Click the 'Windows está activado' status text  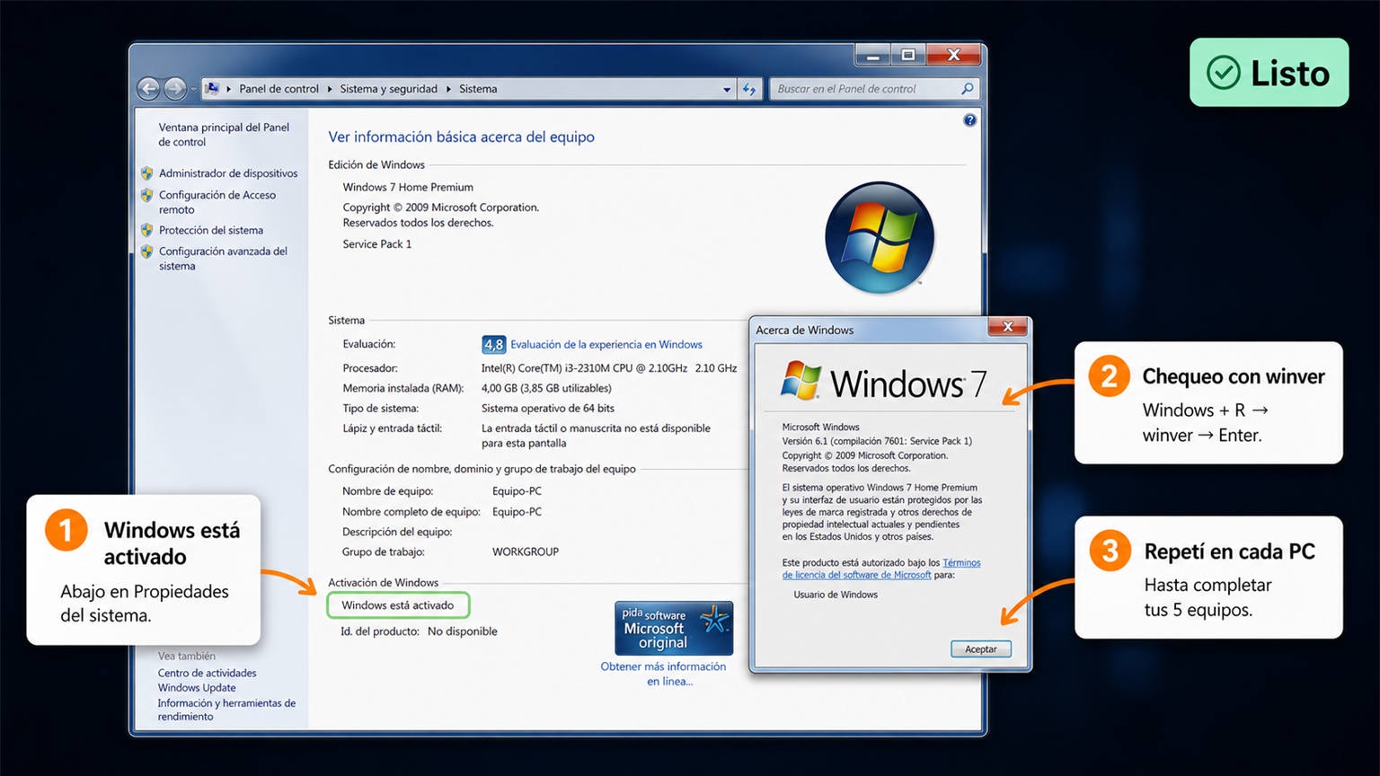coord(398,605)
